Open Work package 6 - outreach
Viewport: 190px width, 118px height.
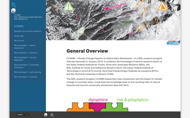pyautogui.click(x=26, y=77)
